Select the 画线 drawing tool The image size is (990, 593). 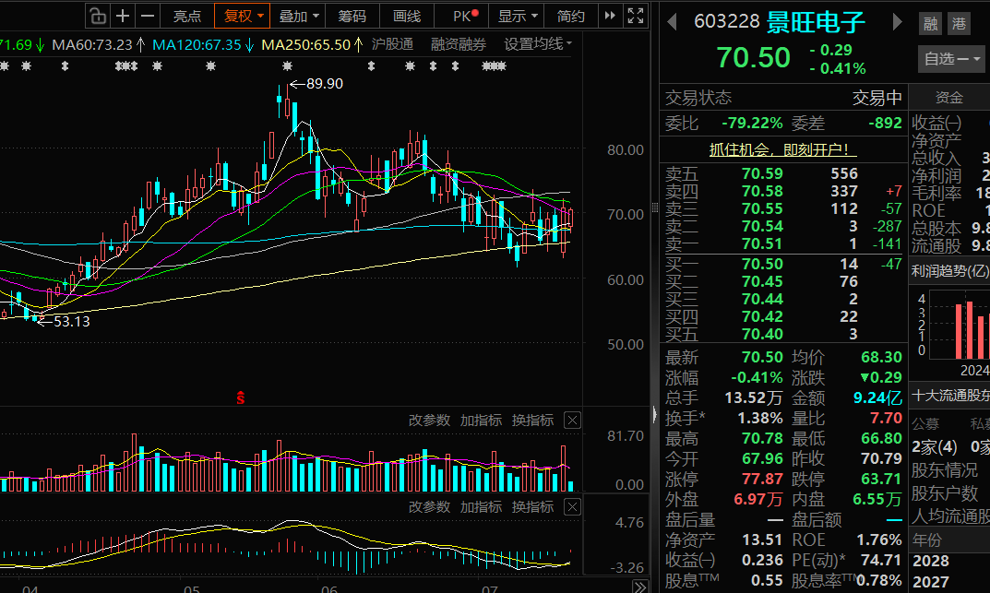(407, 16)
